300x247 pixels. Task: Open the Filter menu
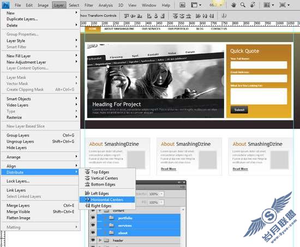click(89, 5)
